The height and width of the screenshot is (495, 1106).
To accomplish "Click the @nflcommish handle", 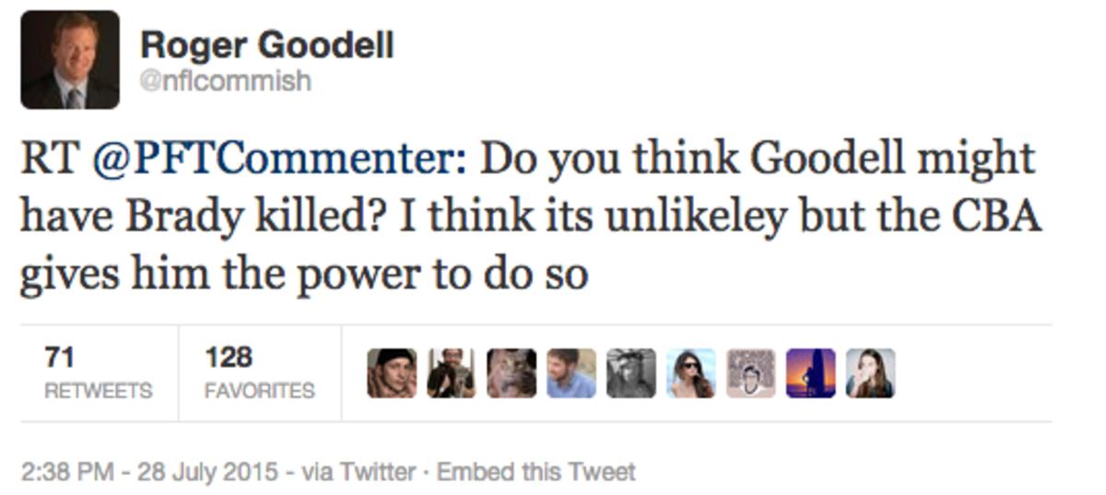I will 225,82.
